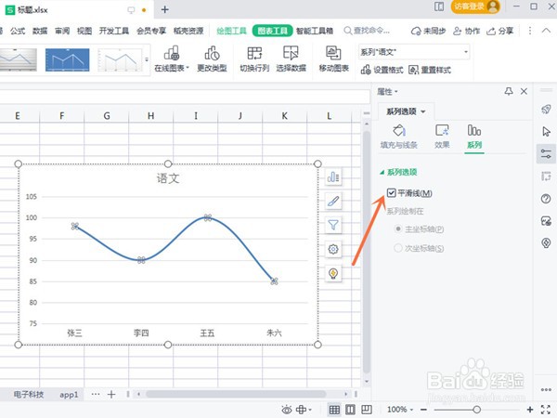Open a new tab with the plus button

tap(165, 9)
